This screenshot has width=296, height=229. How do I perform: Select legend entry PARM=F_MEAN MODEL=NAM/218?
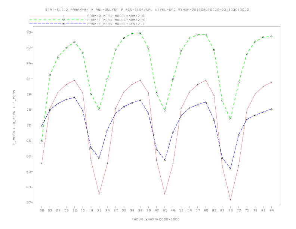[x=116, y=20]
